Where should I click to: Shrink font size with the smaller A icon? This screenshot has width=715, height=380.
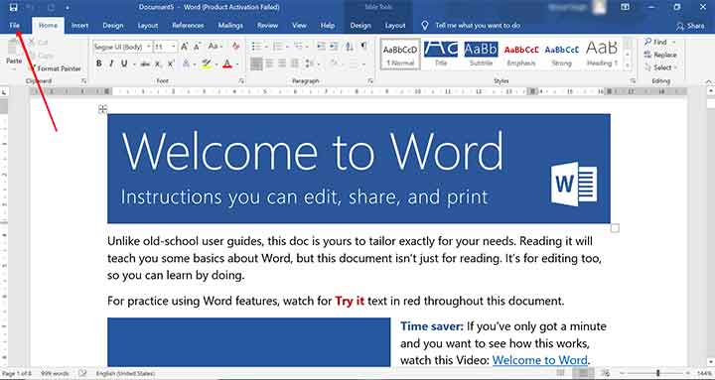(197, 47)
